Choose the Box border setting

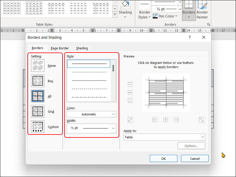tap(38, 81)
